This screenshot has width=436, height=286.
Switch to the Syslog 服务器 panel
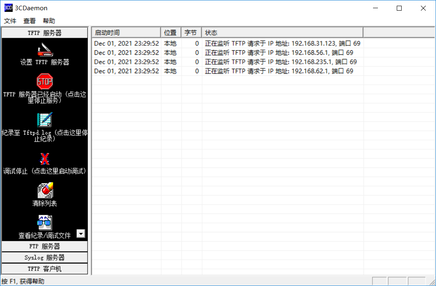tap(45, 258)
